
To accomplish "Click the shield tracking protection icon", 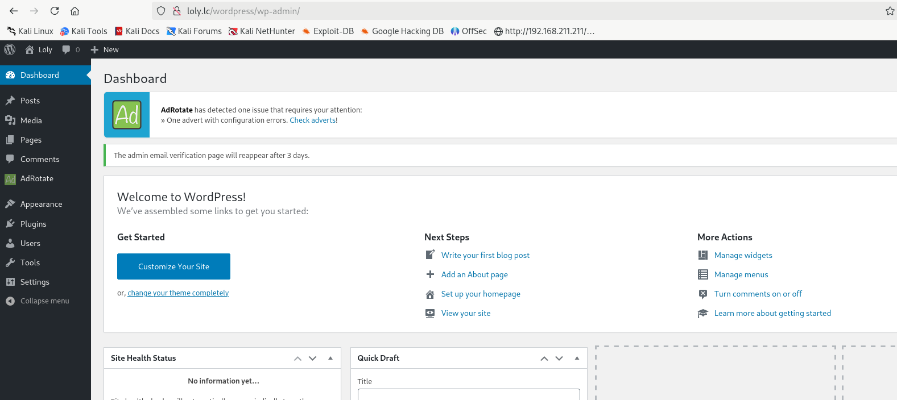I will click(161, 11).
